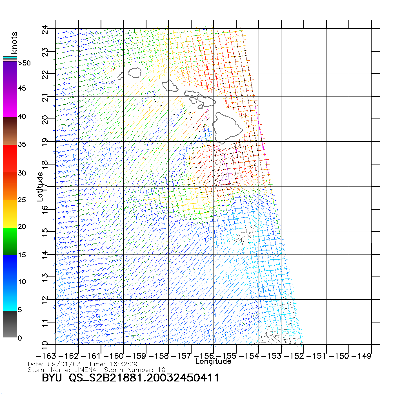Viewport: 400px width, 395px height.
Task: Click the >50 label on the legend
Action: pos(24,63)
